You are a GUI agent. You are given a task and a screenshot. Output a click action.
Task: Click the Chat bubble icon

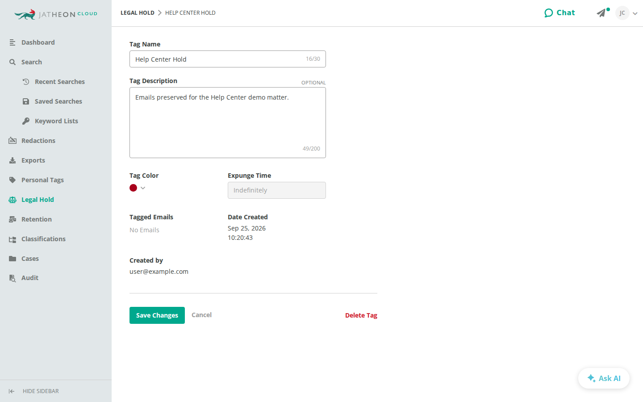tap(549, 13)
